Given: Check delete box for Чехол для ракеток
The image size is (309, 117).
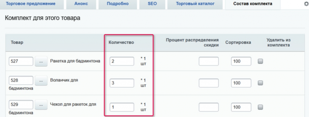Looking at the screenshot, I should click(x=260, y=107).
